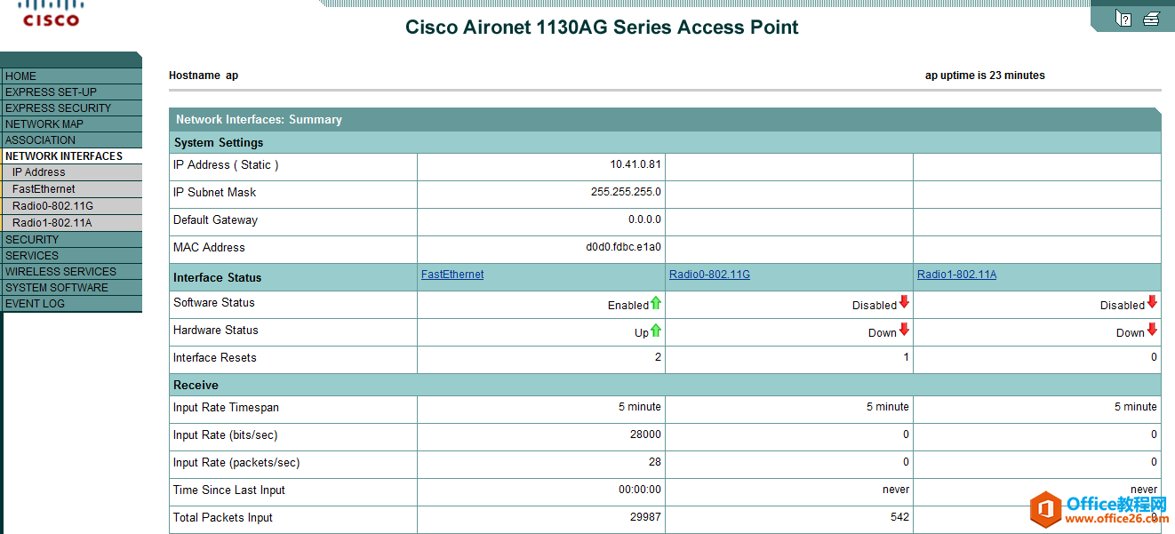Open EVENT LOG page
Image resolution: width=1175 pixels, height=534 pixels.
[35, 304]
